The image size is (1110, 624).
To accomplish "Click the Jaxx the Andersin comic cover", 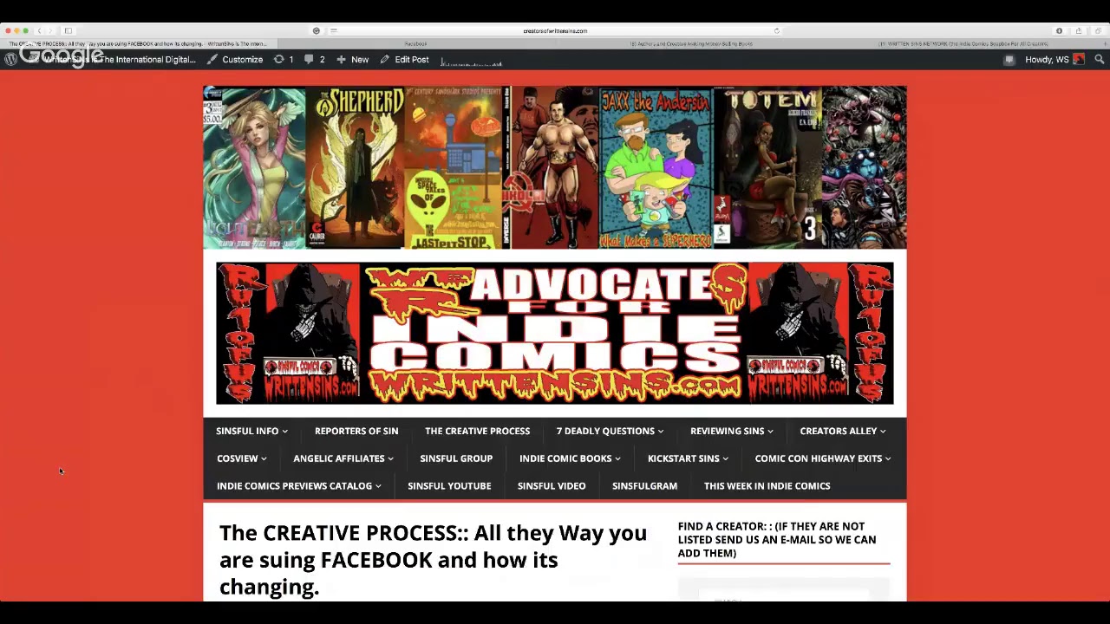I will point(656,167).
